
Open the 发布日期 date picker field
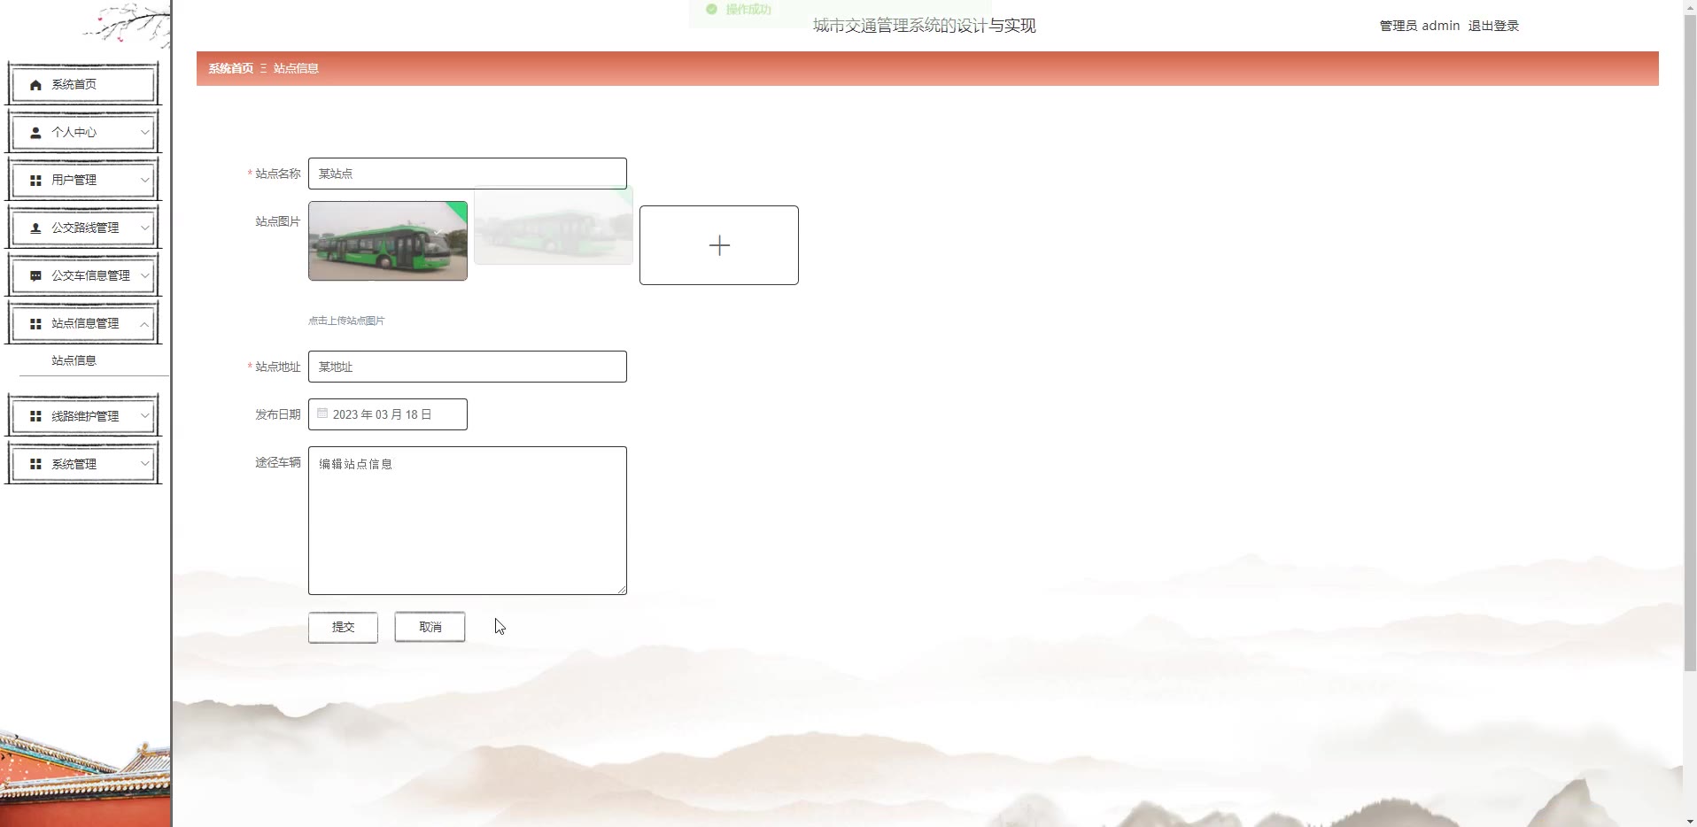(x=388, y=414)
